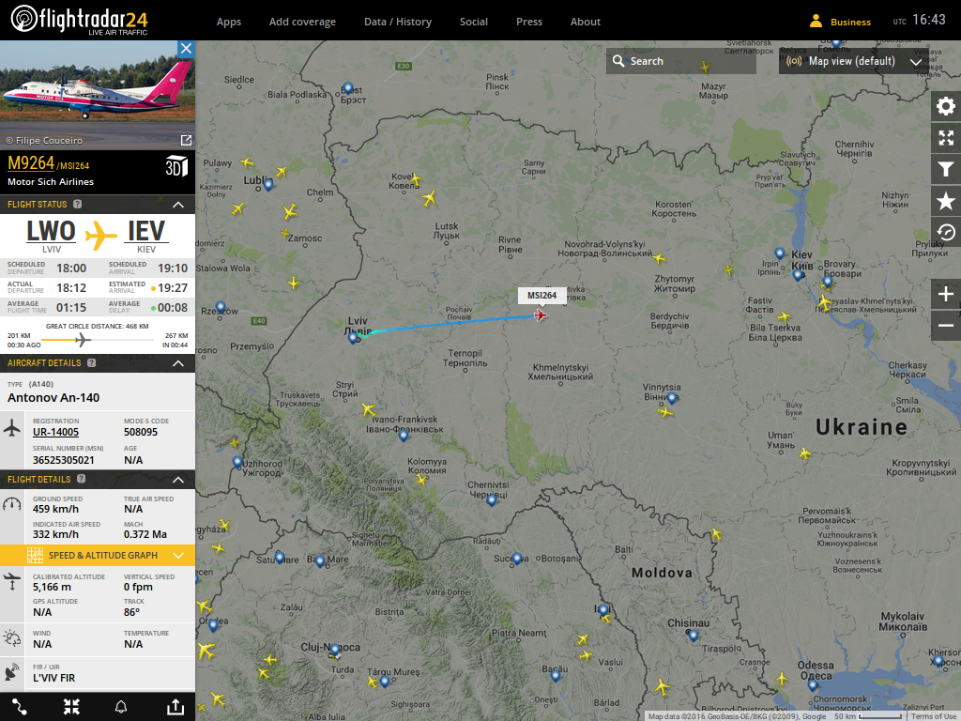The width and height of the screenshot is (961, 721).
Task: Click the map Search field
Action: 681,61
